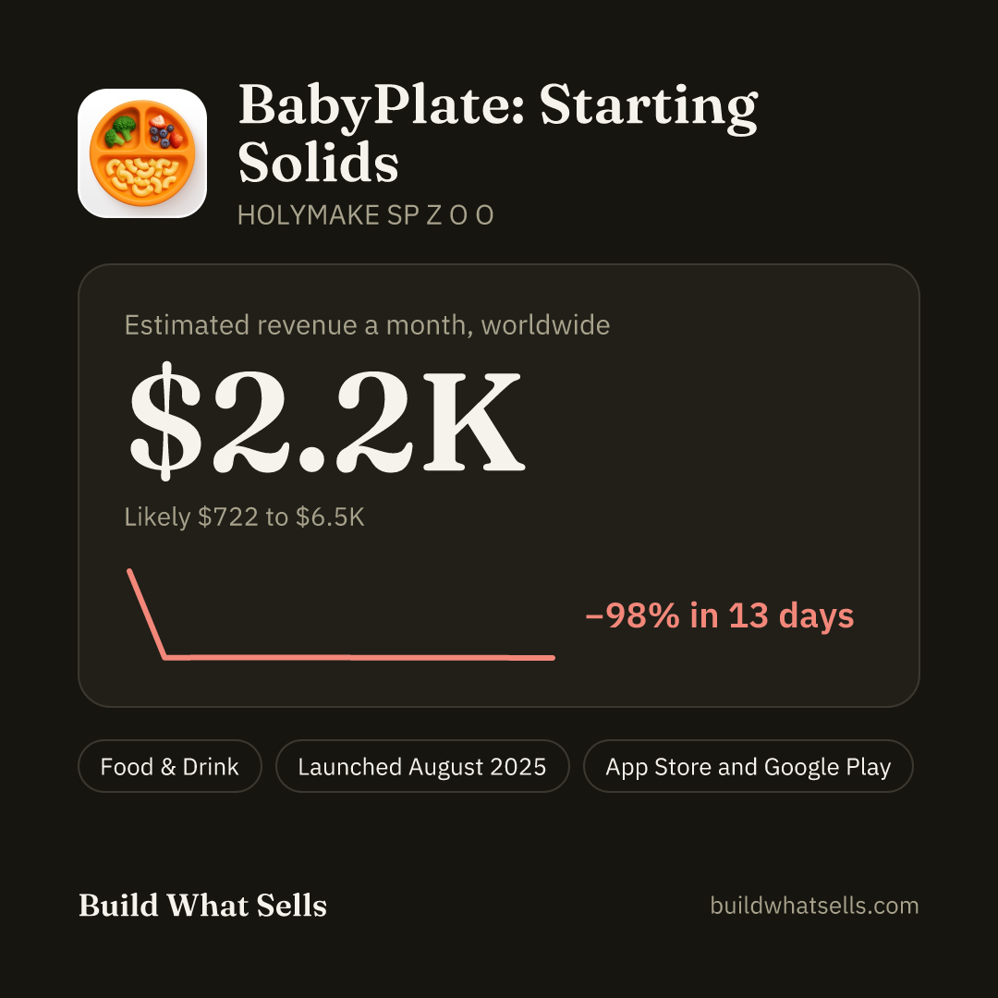The width and height of the screenshot is (998, 998).
Task: Click the BabyPlate app icon
Action: click(142, 153)
